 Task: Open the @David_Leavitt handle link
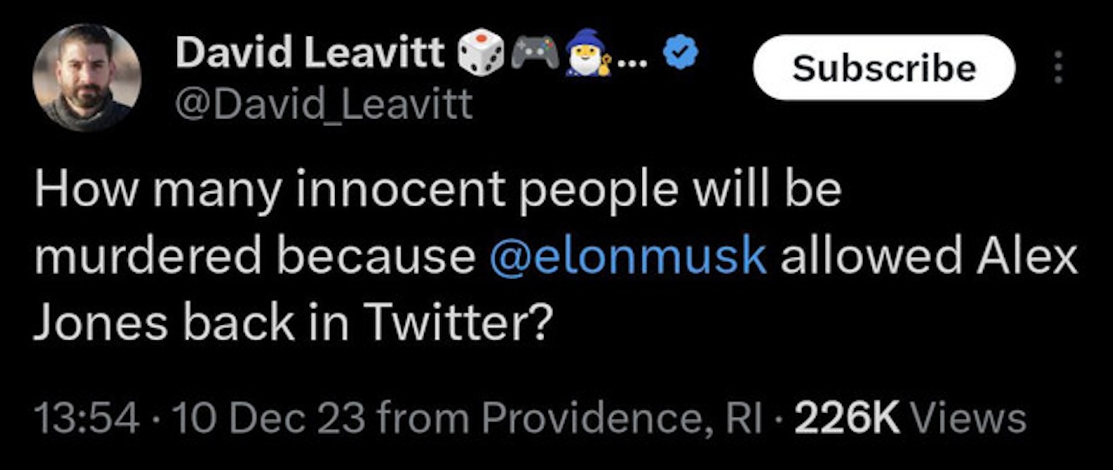(324, 104)
